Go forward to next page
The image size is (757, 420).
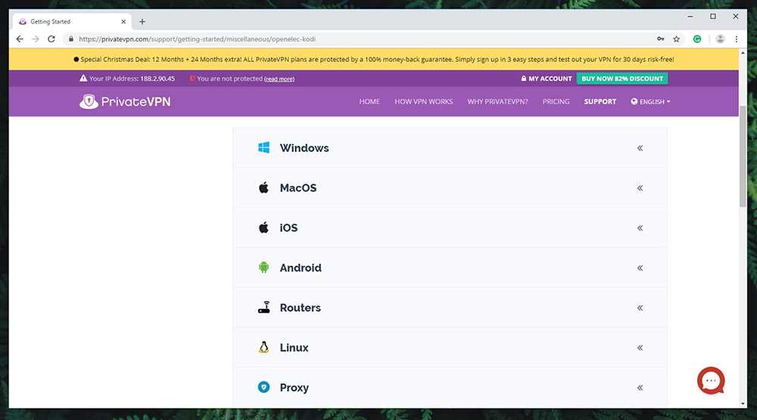coord(36,39)
